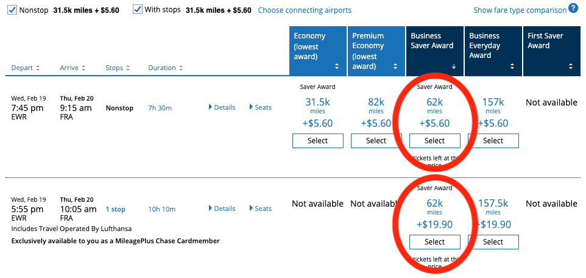Click the fare type comparison help icon
The height and width of the screenshot is (278, 586).
click(x=573, y=9)
